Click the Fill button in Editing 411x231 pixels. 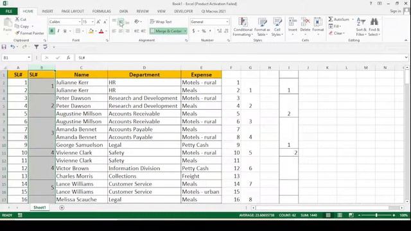[335, 26]
